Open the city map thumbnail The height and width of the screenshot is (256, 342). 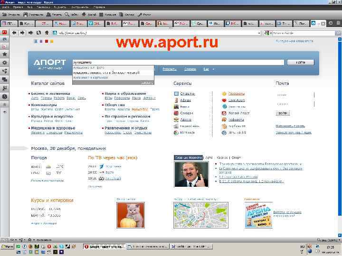coord(201,215)
